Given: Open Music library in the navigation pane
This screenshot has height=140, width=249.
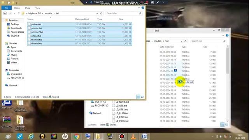Looking at the screenshot, I should click(x=14, y=55).
